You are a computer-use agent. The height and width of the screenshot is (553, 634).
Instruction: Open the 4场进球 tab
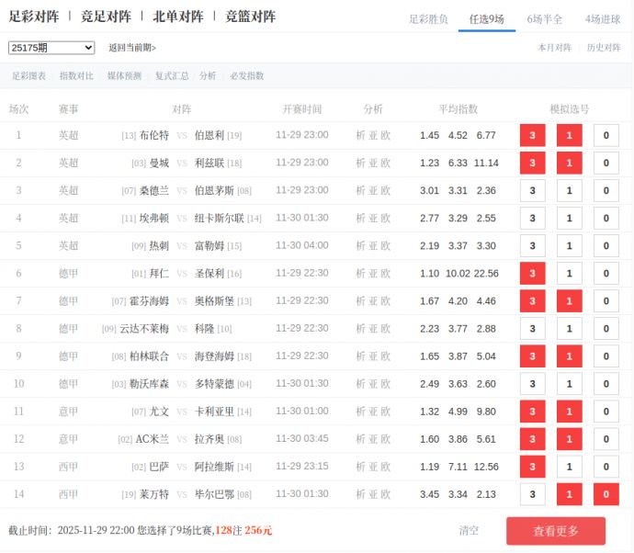(602, 18)
